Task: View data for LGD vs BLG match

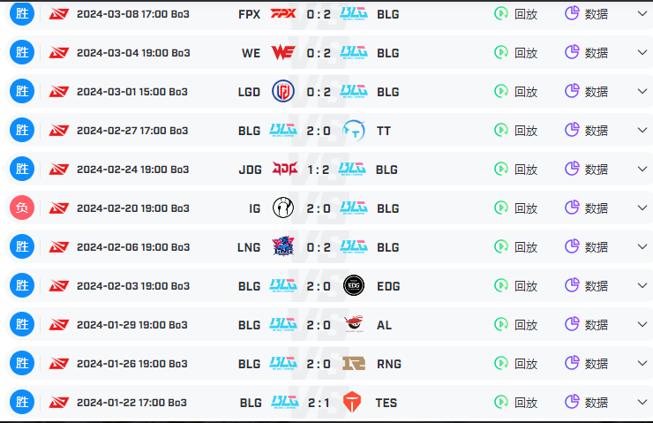Action: pyautogui.click(x=586, y=91)
